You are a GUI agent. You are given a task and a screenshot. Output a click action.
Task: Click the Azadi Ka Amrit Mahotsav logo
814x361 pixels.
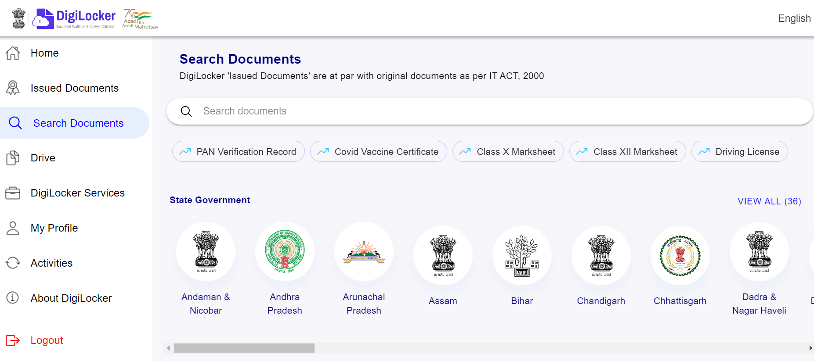pos(140,19)
